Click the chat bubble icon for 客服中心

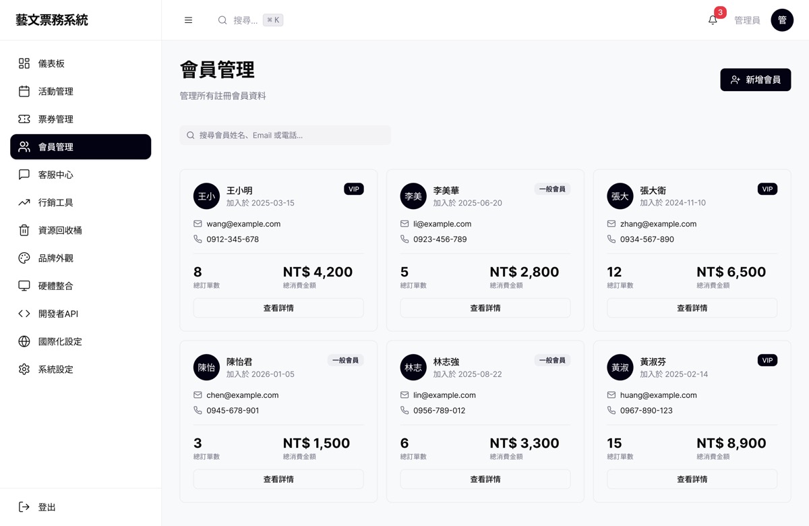pyautogui.click(x=24, y=175)
